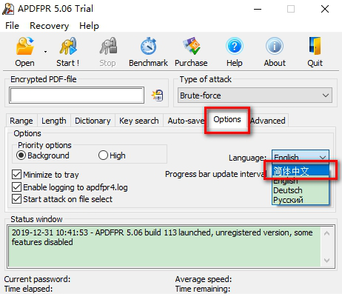The image size is (342, 305).
Task: Switch to the Range tab
Action: [x=21, y=121]
